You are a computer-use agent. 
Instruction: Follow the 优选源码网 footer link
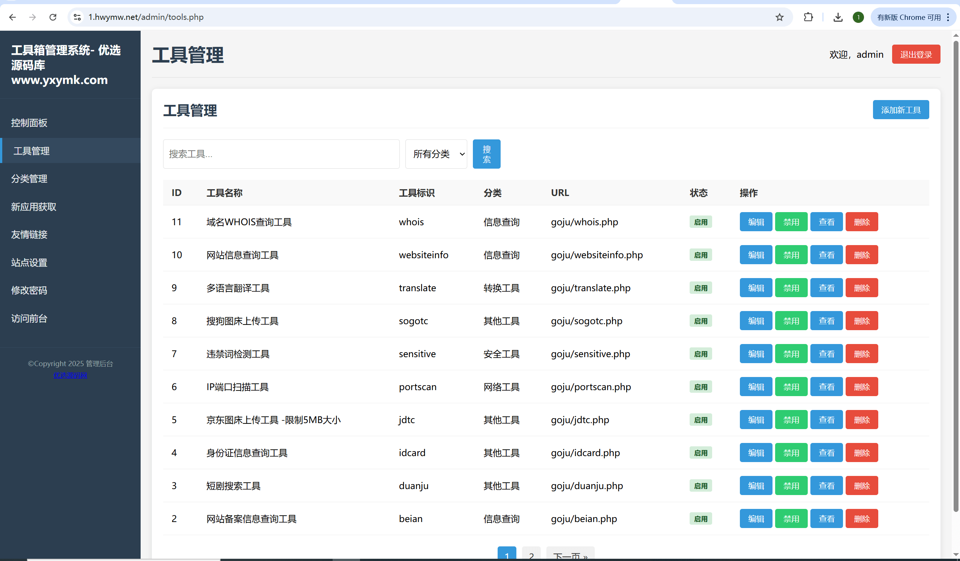[x=70, y=375]
